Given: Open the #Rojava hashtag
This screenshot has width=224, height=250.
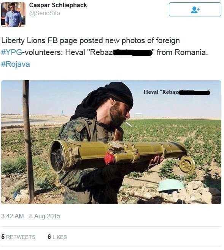Looking at the screenshot, I should pos(16,64).
